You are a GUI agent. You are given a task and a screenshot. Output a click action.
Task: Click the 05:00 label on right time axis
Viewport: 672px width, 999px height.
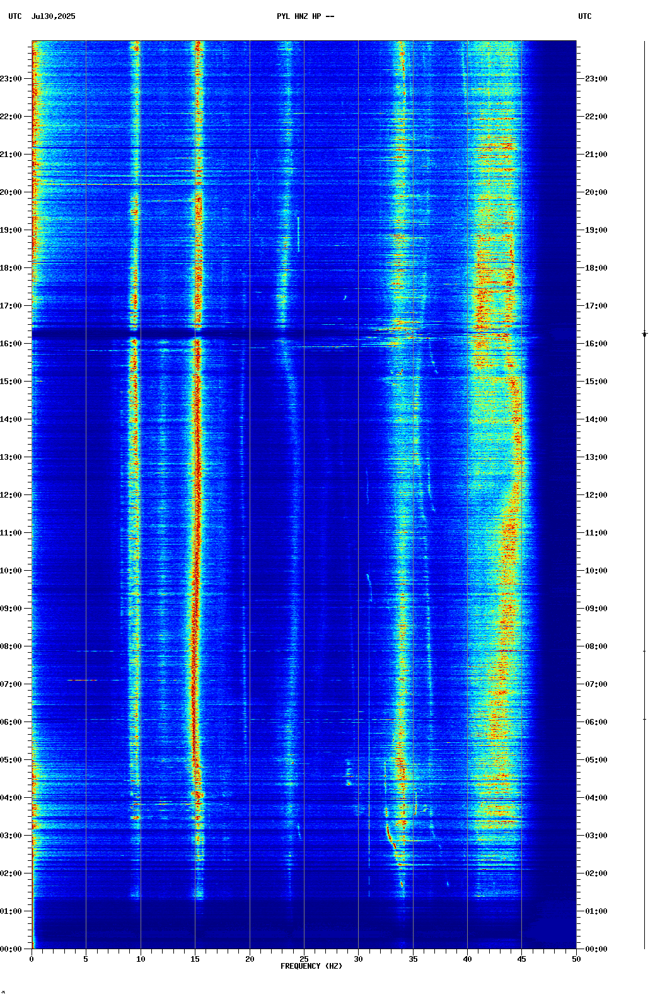pyautogui.click(x=596, y=760)
